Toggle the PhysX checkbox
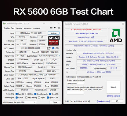 click(39, 98)
